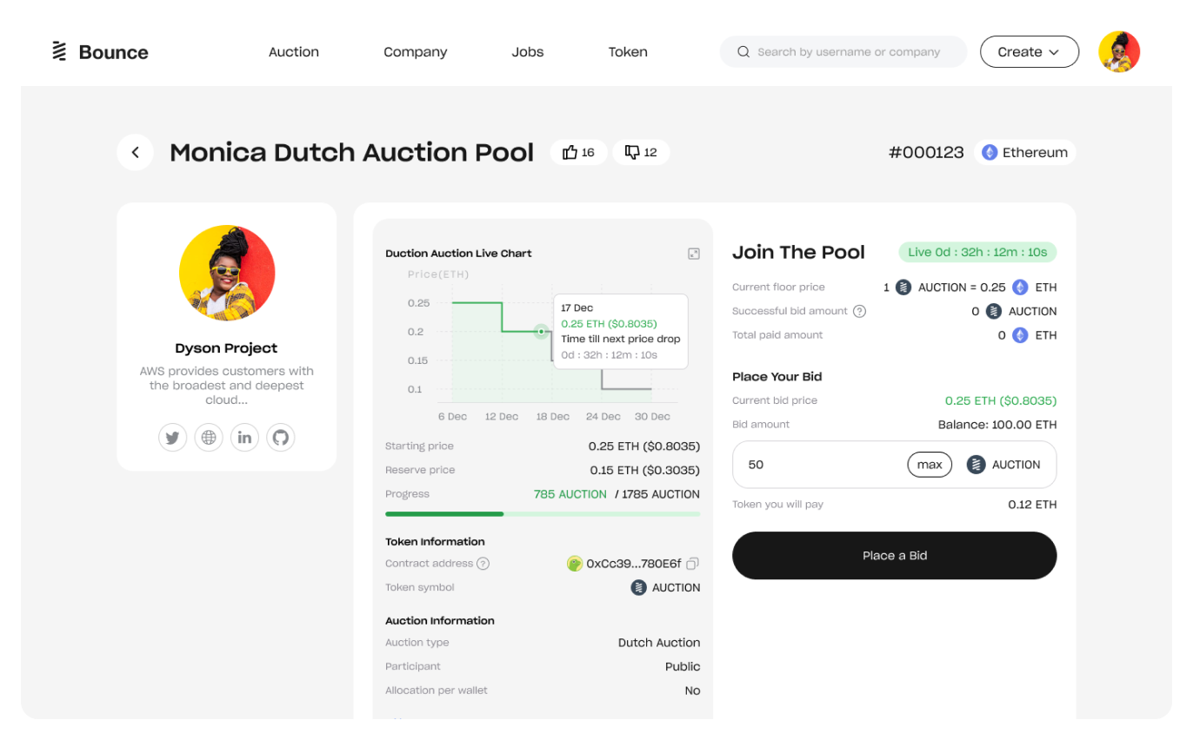
Task: Copy the contract address
Action: (x=693, y=564)
